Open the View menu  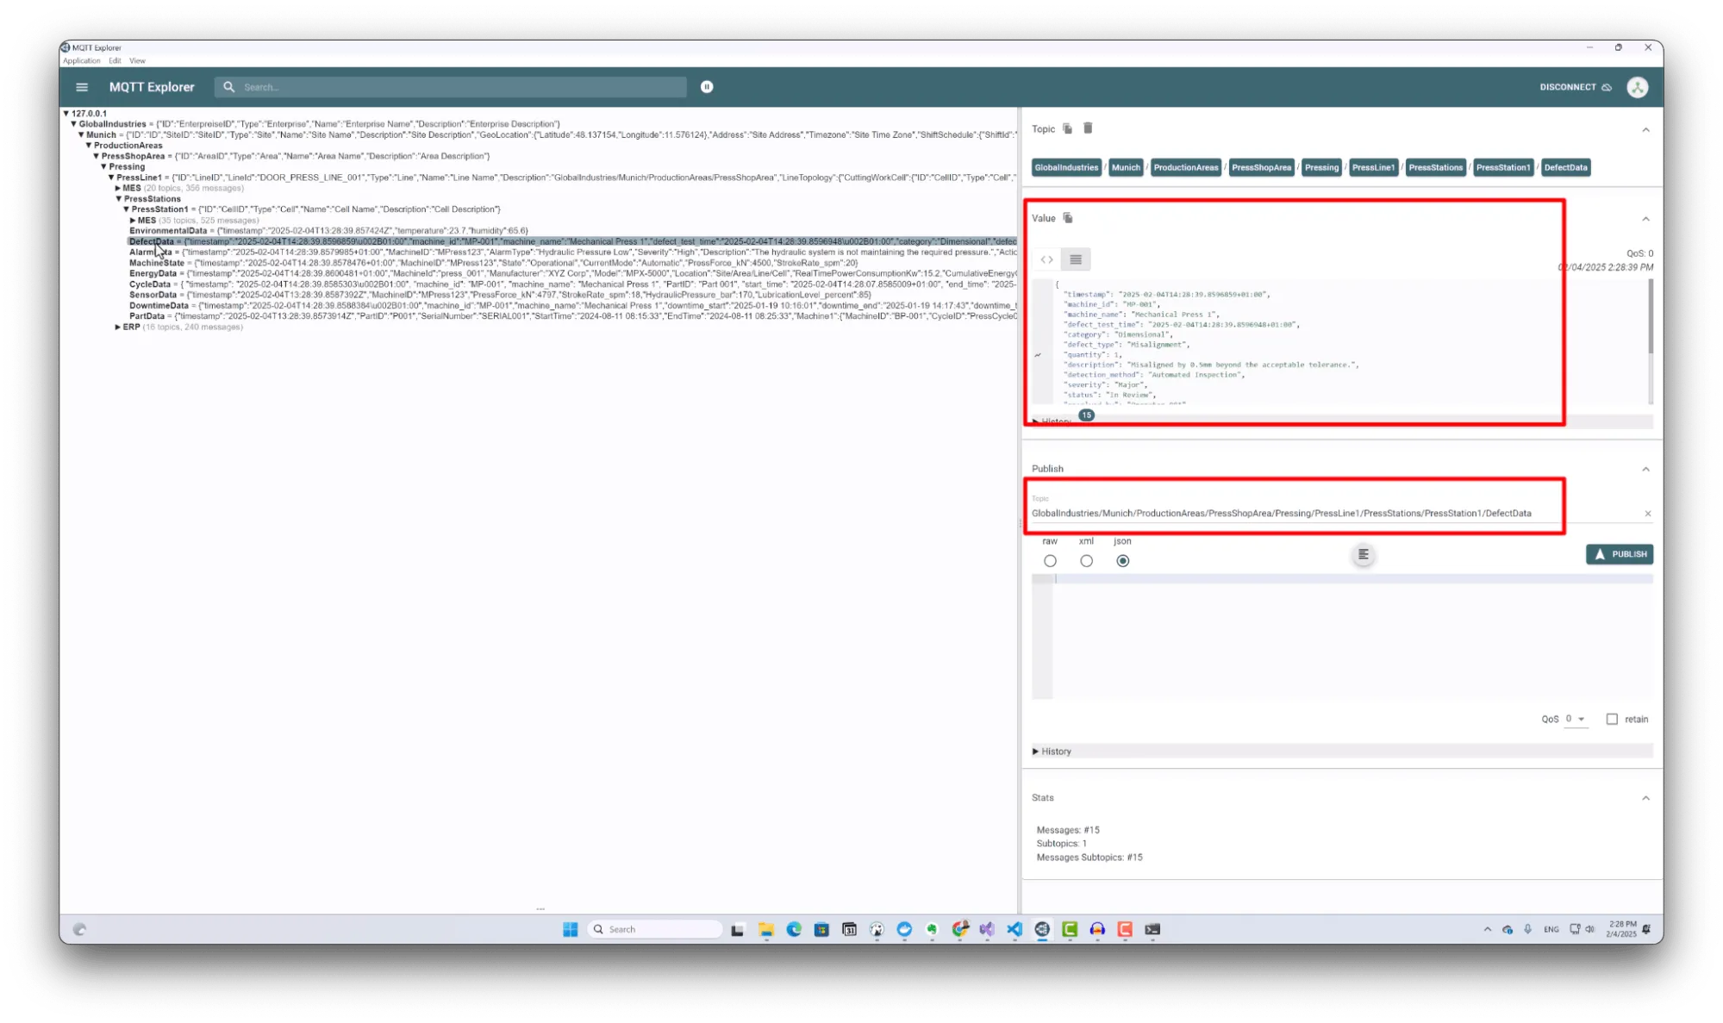[138, 61]
